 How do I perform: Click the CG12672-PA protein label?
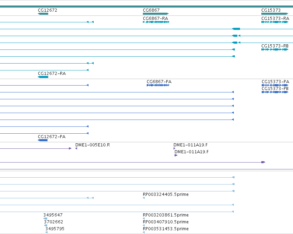pos(52,137)
